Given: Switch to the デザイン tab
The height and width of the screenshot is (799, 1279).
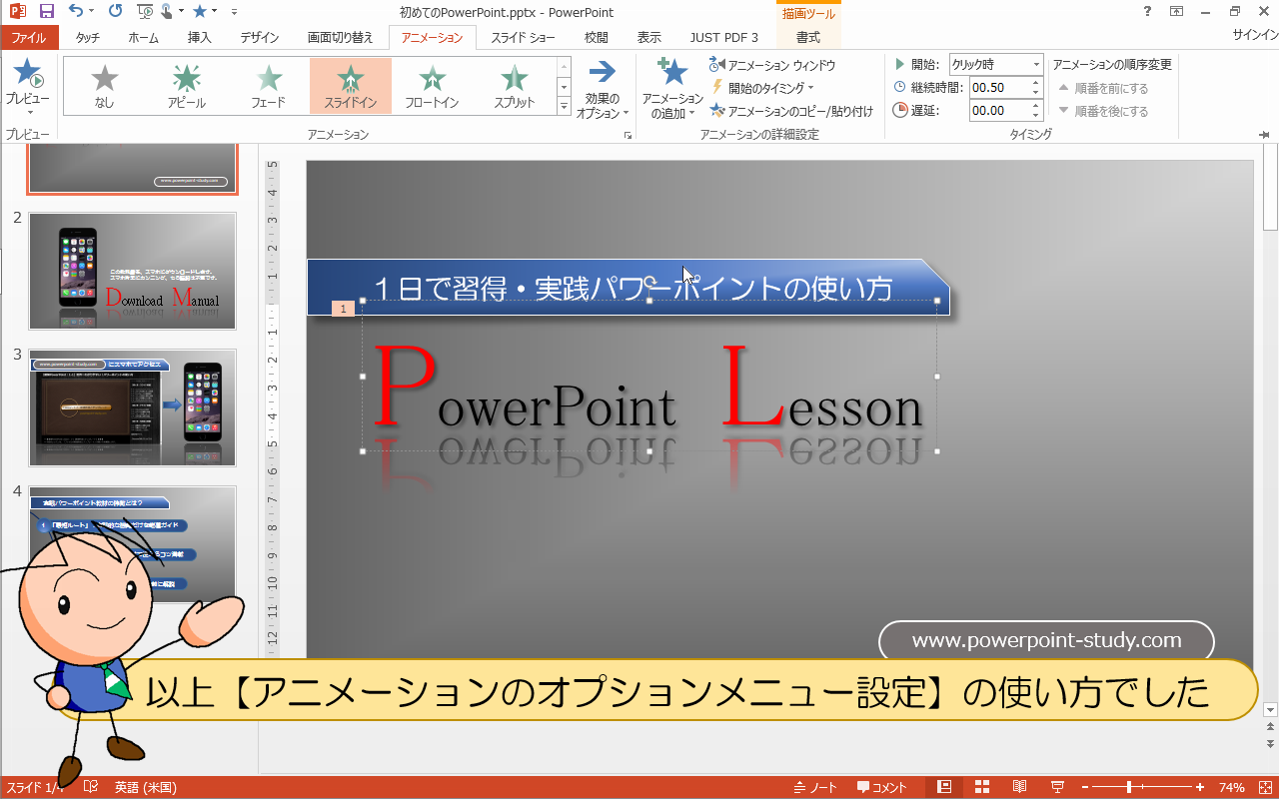Looking at the screenshot, I should [x=259, y=38].
